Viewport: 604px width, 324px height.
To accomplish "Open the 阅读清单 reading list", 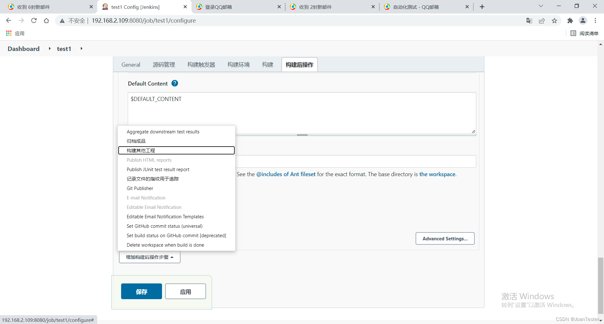I will (x=584, y=33).
